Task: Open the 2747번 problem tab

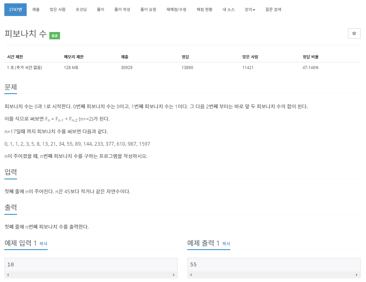Action: coord(15,10)
